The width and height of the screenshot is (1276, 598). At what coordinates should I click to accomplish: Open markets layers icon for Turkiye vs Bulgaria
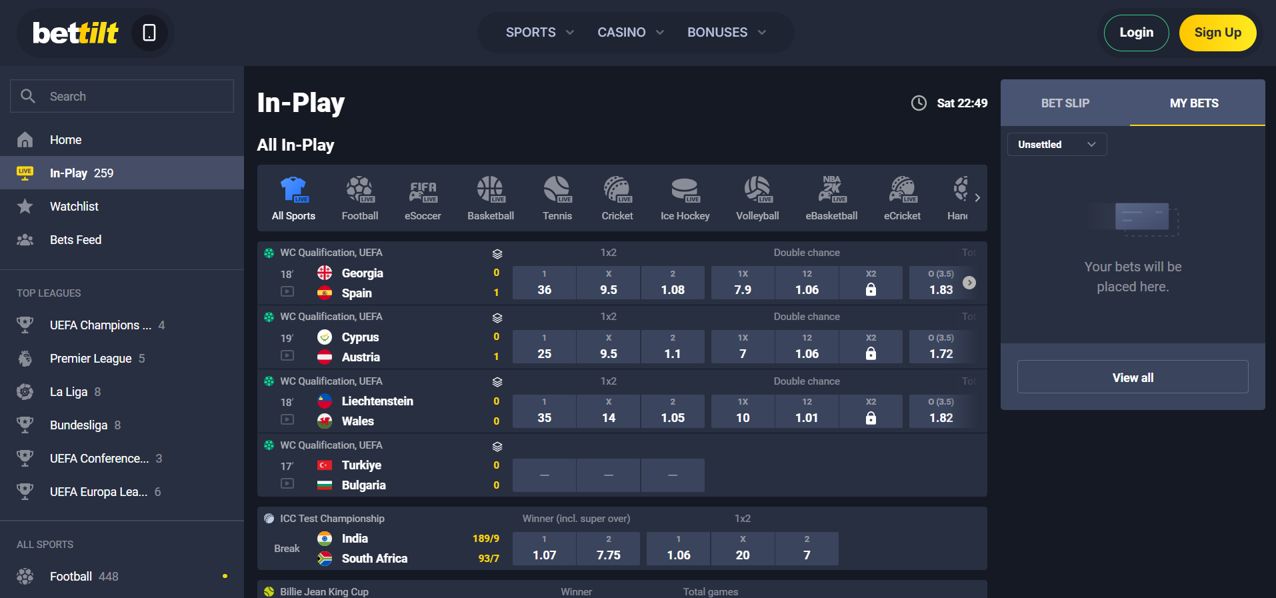[497, 446]
